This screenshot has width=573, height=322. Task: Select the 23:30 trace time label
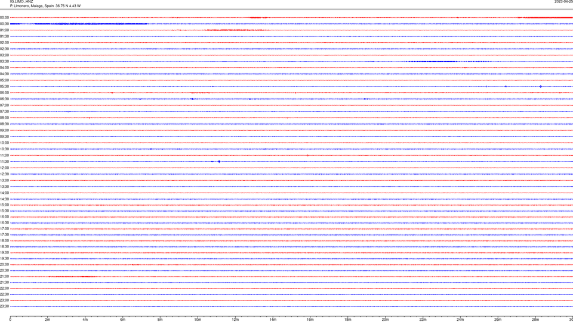[x=4, y=306]
